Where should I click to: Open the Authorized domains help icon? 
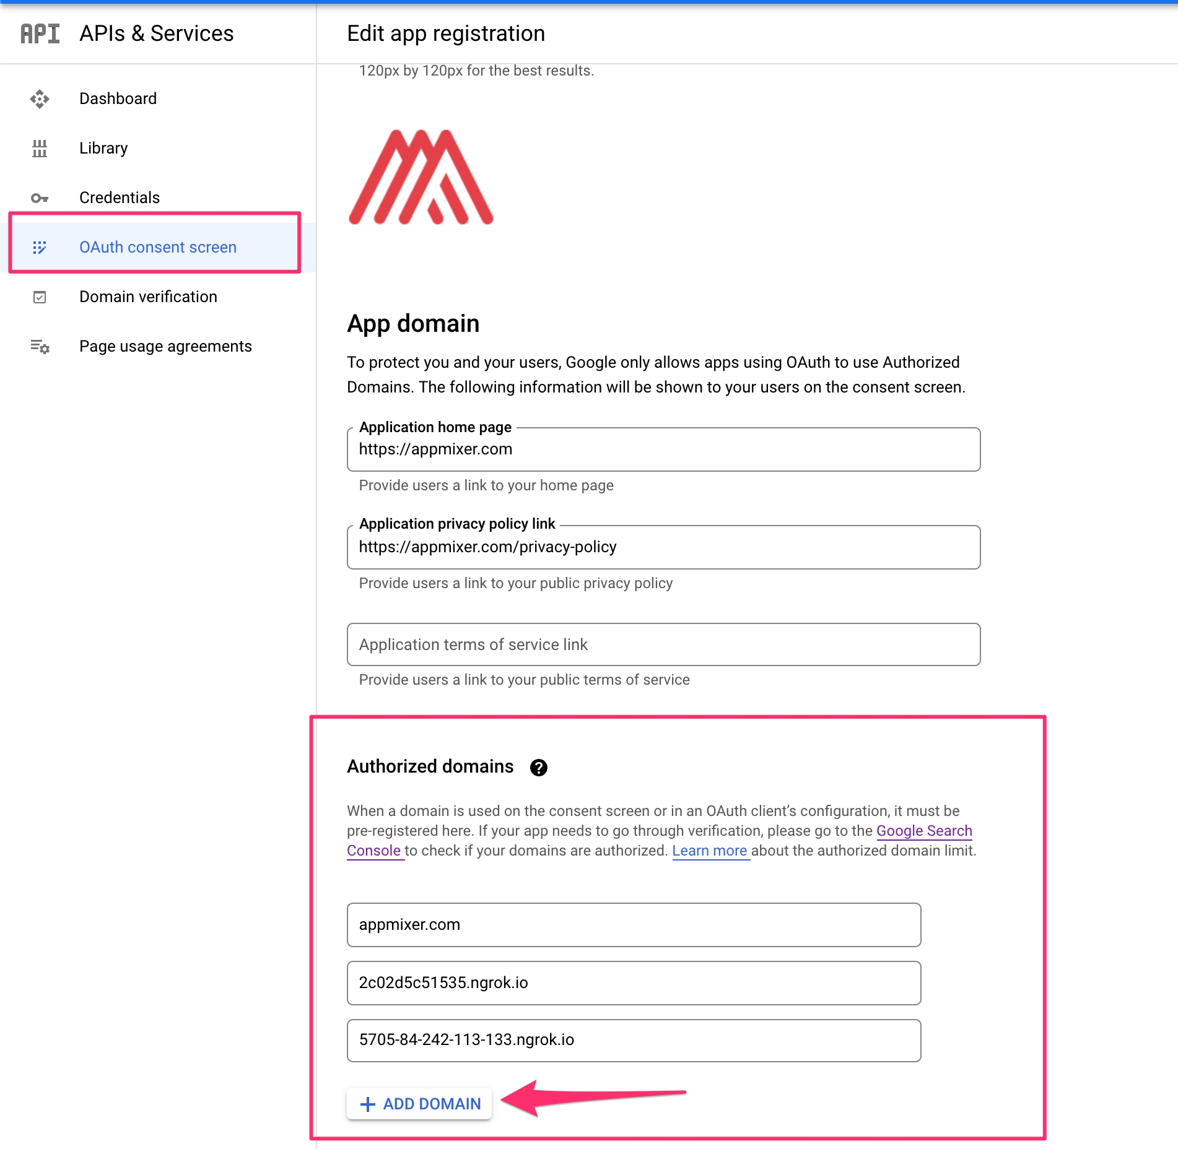pyautogui.click(x=538, y=768)
